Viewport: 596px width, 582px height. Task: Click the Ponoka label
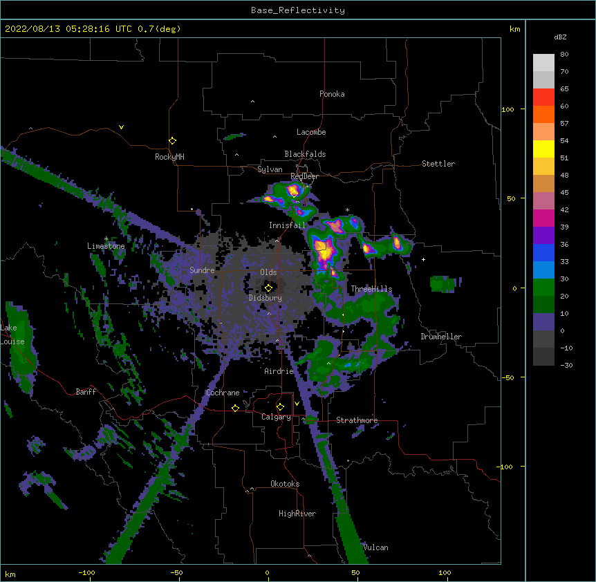point(332,94)
